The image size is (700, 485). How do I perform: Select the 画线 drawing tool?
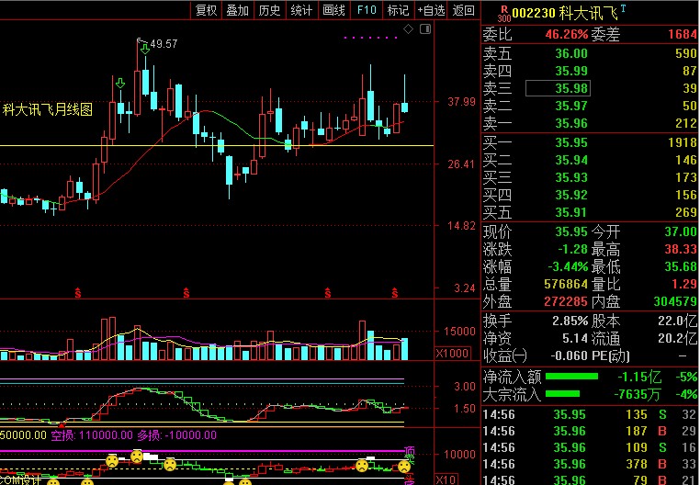coord(333,10)
